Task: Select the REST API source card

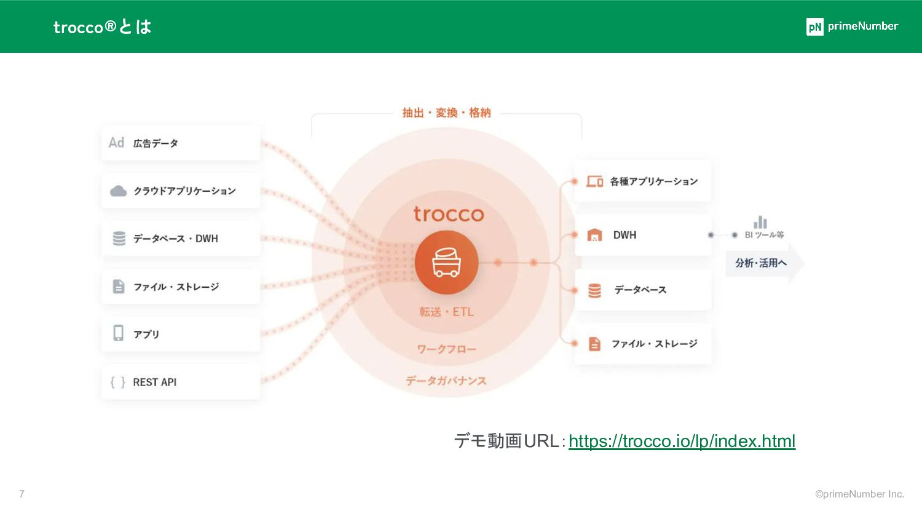Action: click(x=181, y=382)
